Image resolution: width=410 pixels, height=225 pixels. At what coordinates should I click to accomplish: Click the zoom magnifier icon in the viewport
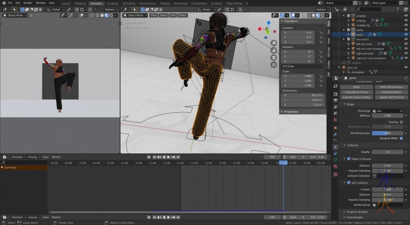coord(273,43)
